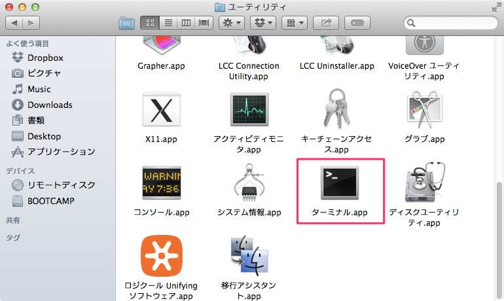Open アプリケーション in the sidebar
The width and height of the screenshot is (504, 301).
(x=54, y=152)
